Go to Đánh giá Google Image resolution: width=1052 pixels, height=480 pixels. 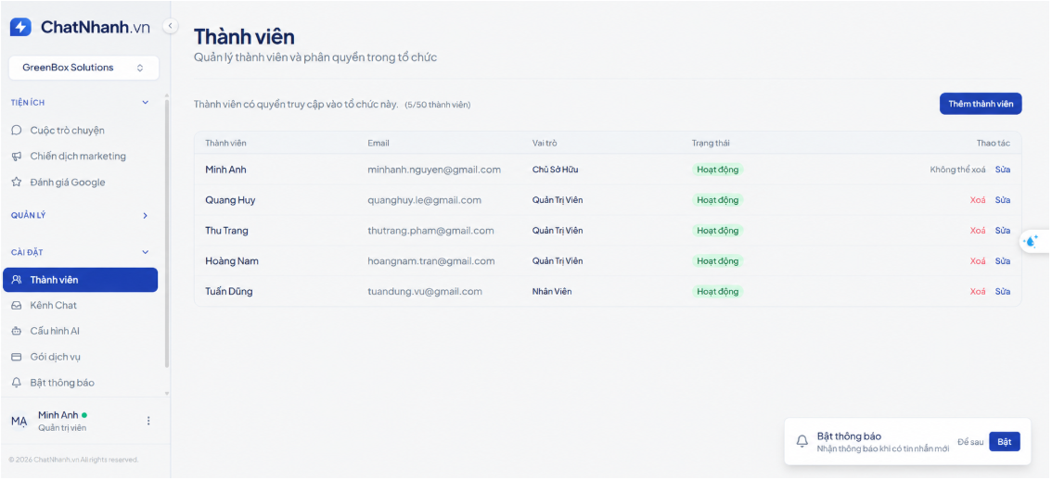[81, 183]
